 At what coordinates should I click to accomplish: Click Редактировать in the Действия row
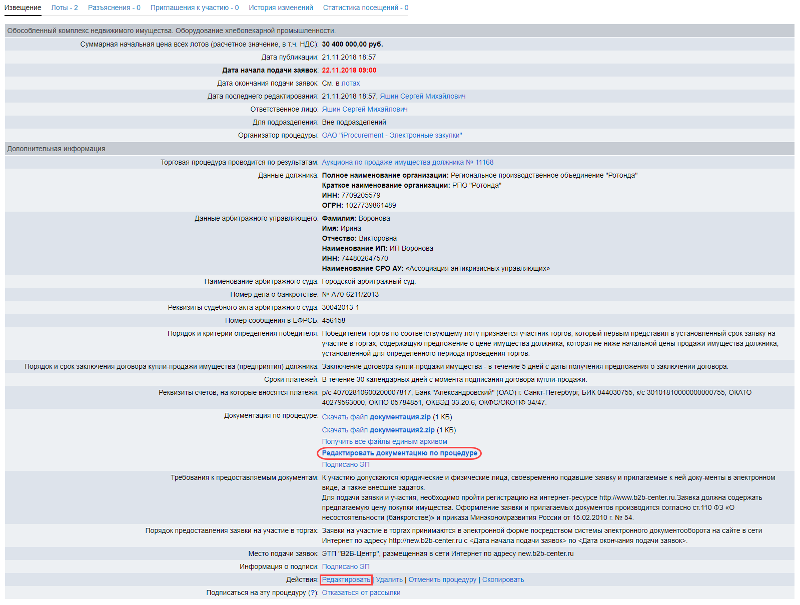[x=346, y=579]
